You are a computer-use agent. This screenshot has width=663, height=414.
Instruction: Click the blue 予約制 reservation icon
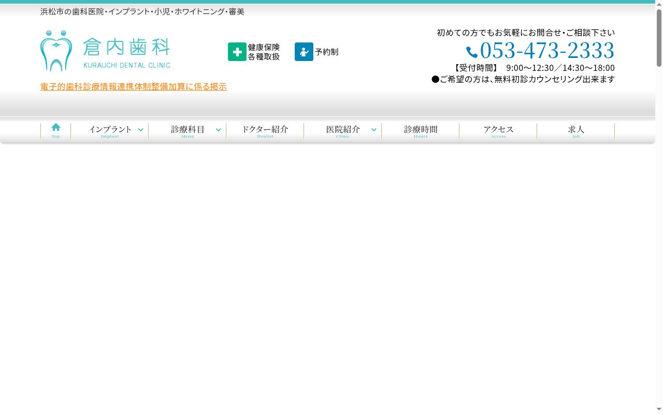pyautogui.click(x=304, y=52)
